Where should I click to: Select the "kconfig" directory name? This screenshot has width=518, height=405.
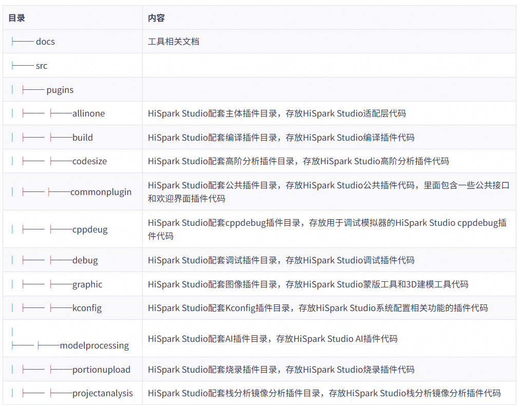coord(87,308)
